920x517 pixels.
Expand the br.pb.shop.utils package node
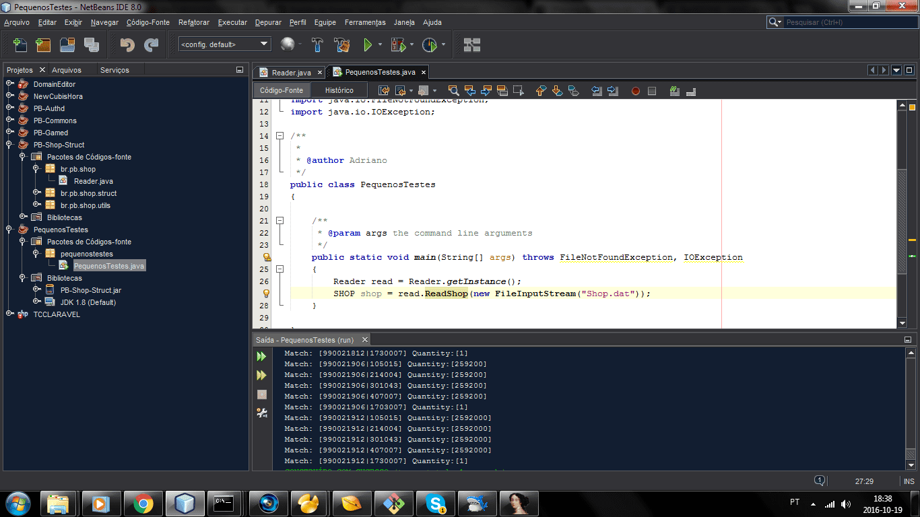[x=37, y=205]
